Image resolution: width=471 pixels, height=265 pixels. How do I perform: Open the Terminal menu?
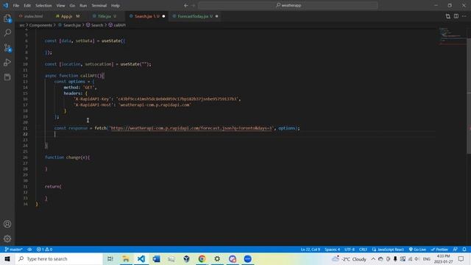click(99, 5)
